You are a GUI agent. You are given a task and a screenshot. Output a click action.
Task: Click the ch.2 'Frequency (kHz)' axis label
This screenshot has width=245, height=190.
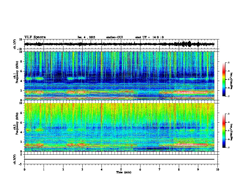pos(17,124)
